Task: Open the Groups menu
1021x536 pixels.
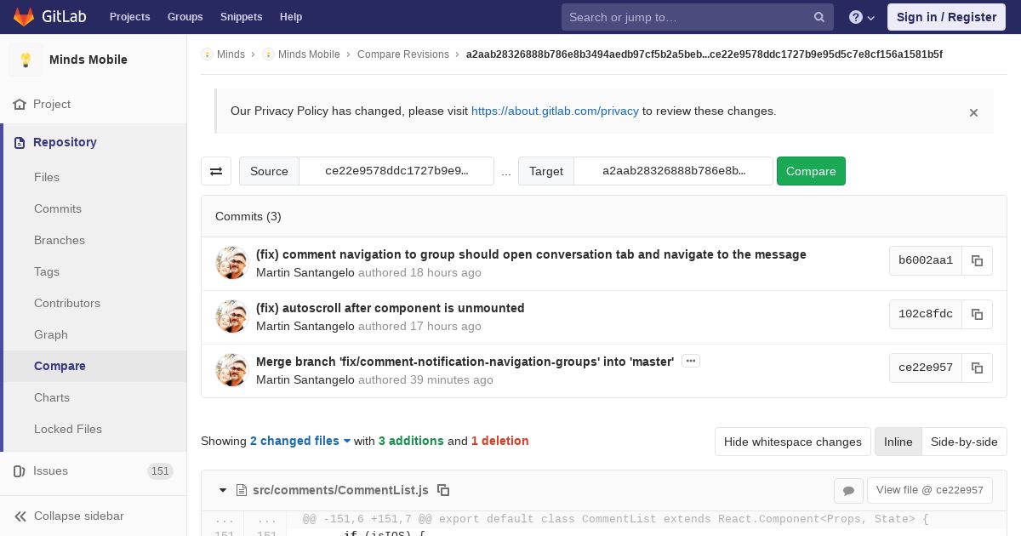Action: 185,17
